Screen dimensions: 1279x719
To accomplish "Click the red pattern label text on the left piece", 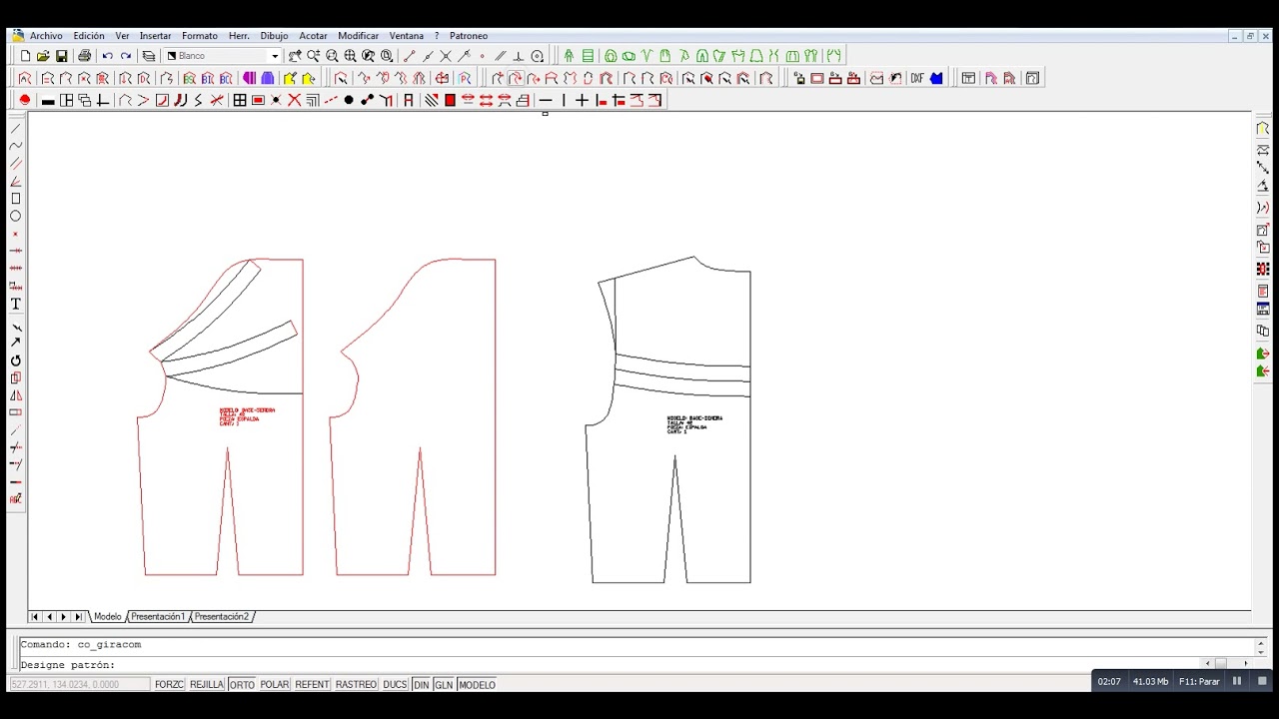I will [247, 416].
